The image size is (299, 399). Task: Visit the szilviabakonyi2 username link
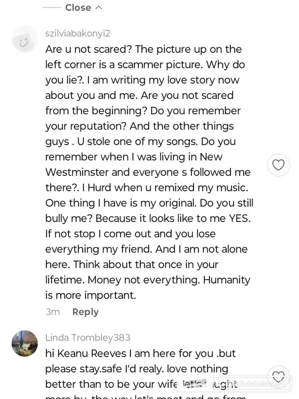point(78,33)
